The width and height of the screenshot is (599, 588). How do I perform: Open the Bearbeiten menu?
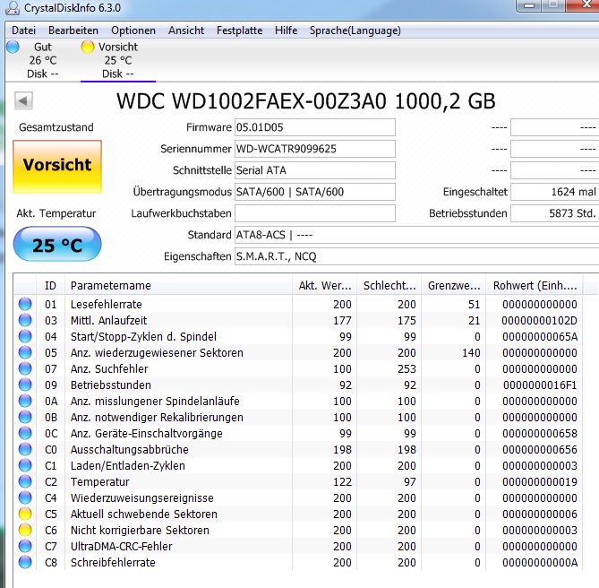pos(73,30)
